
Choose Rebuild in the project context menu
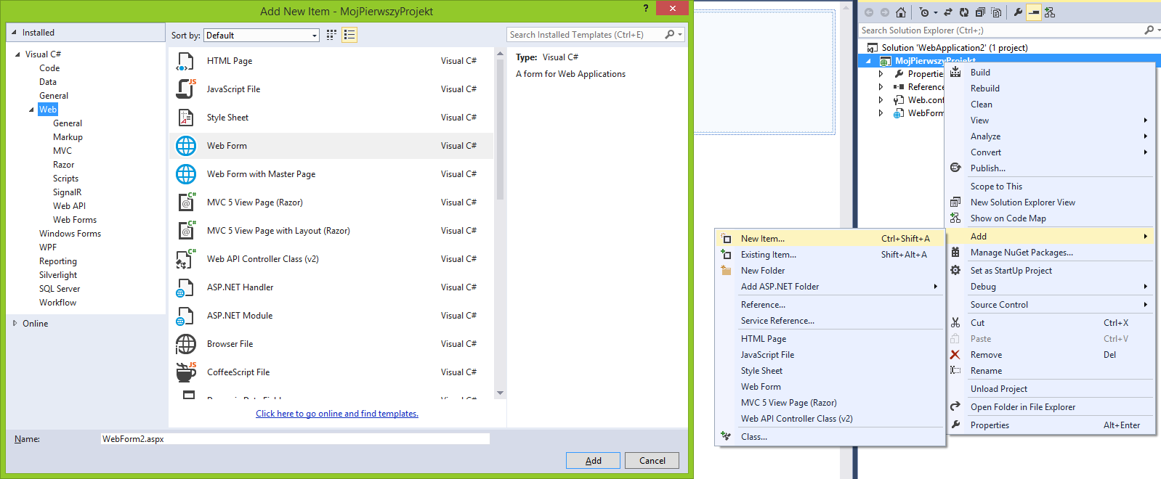1050,89
